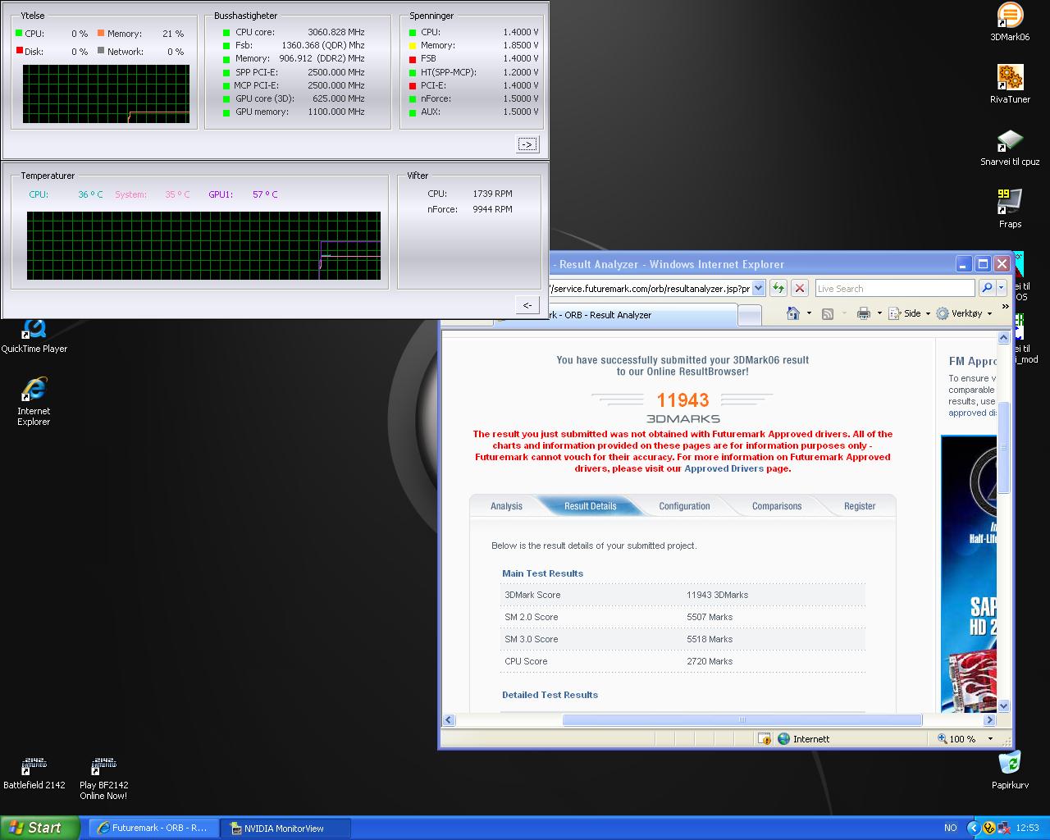Click the Live Search magnifier icon

coord(987,288)
